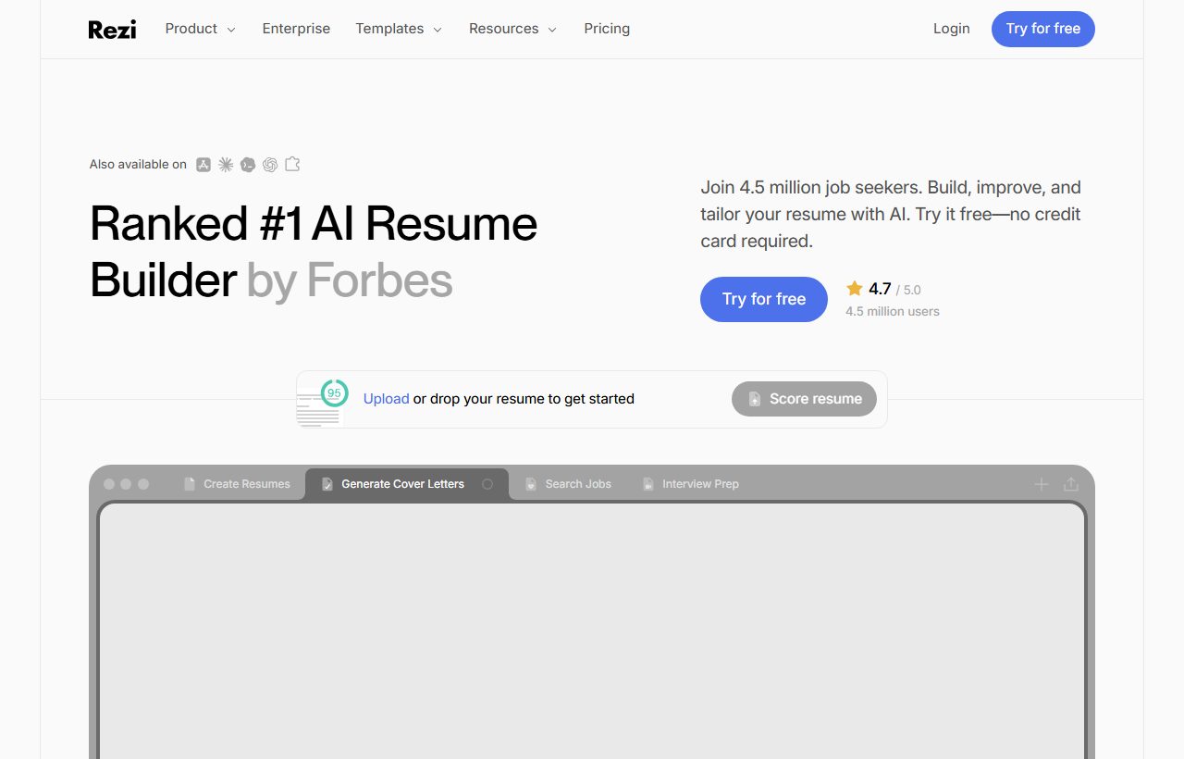Screen dimensions: 1184x759
Task: Go to the Pricing page
Action: coord(607,29)
